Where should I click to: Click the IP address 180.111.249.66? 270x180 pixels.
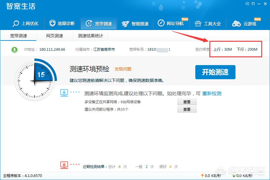pyautogui.click(x=52, y=49)
